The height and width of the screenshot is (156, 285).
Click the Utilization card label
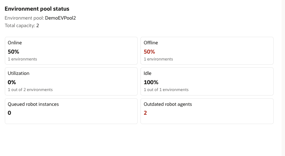coord(19,74)
